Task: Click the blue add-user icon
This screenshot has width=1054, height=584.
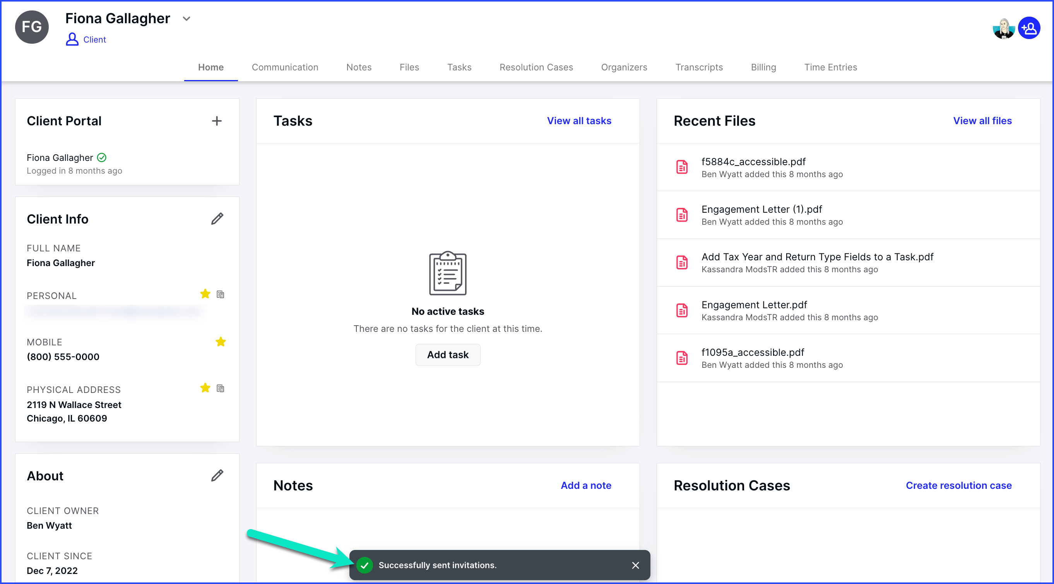Action: tap(1030, 28)
